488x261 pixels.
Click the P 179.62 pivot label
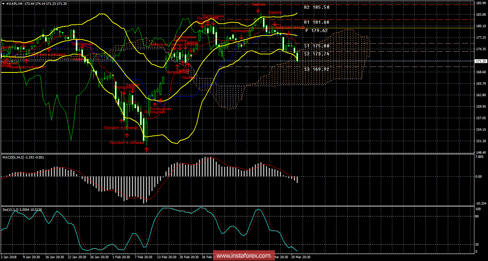click(316, 30)
